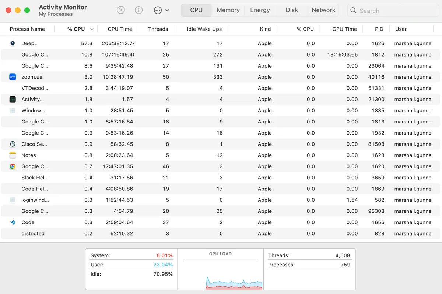Viewport: 442px width, 294px height.
Task: Expand the dropdown arrow beside ellipsis button
Action: click(167, 10)
